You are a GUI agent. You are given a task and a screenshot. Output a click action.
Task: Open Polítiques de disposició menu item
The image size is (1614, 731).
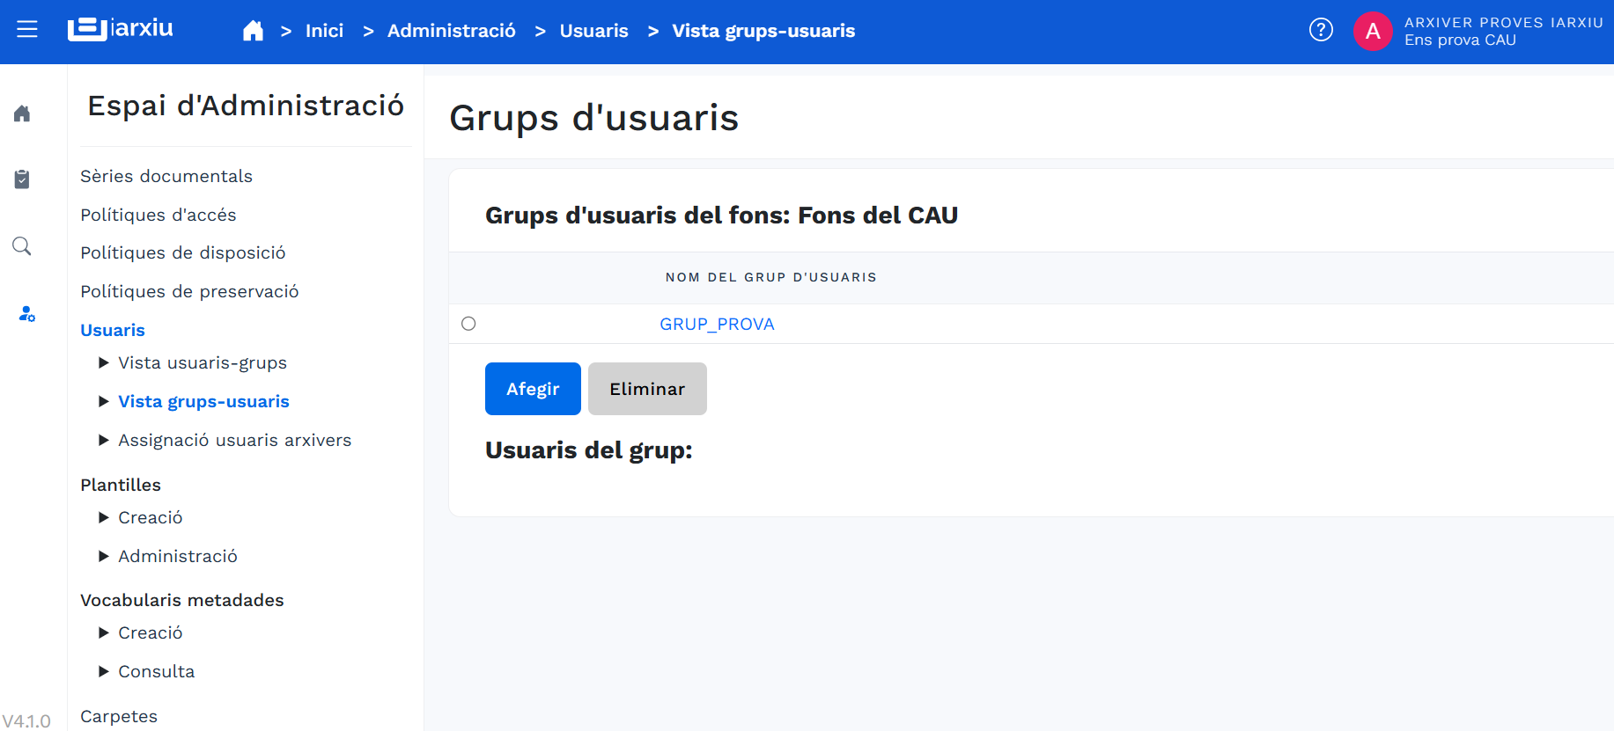pos(183,252)
